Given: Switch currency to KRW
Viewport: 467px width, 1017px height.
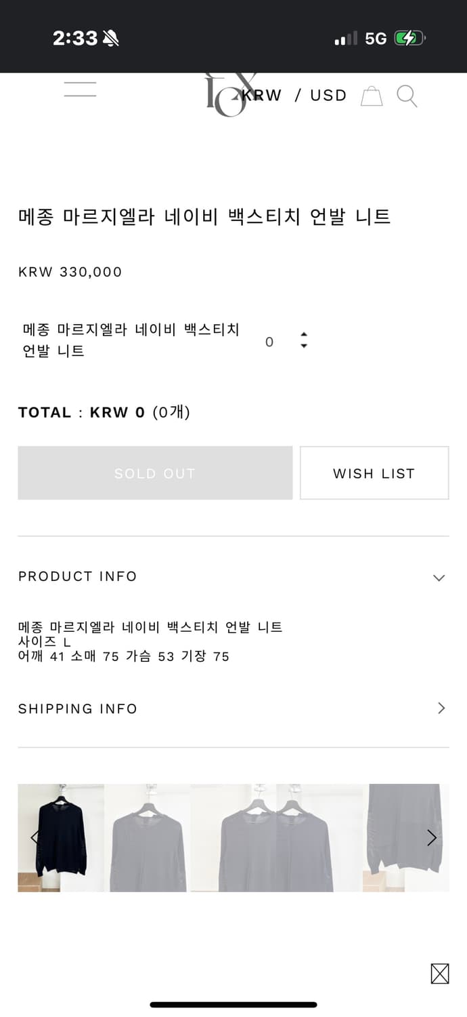Looking at the screenshot, I should pyautogui.click(x=263, y=96).
